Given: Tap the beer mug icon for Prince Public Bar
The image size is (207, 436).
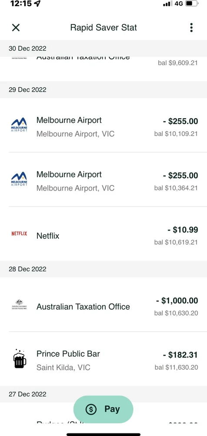Looking at the screenshot, I should click(x=20, y=359).
